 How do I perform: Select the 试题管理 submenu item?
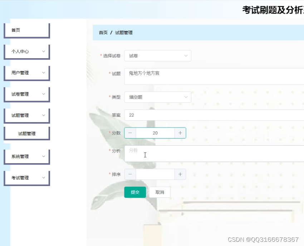[x=26, y=132]
